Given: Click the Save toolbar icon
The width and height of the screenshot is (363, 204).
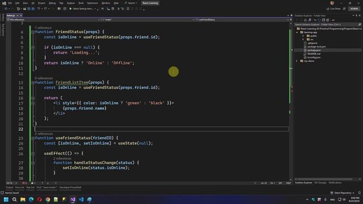Looking at the screenshot, I should (x=29, y=9).
